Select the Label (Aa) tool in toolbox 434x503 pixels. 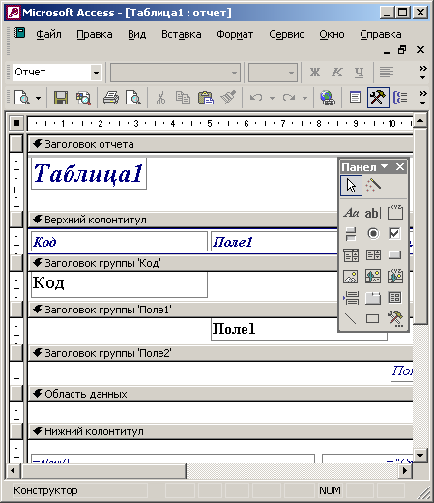[x=351, y=213]
